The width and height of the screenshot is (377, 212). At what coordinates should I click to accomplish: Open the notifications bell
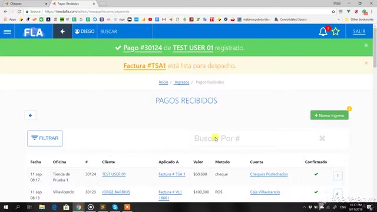[323, 31]
